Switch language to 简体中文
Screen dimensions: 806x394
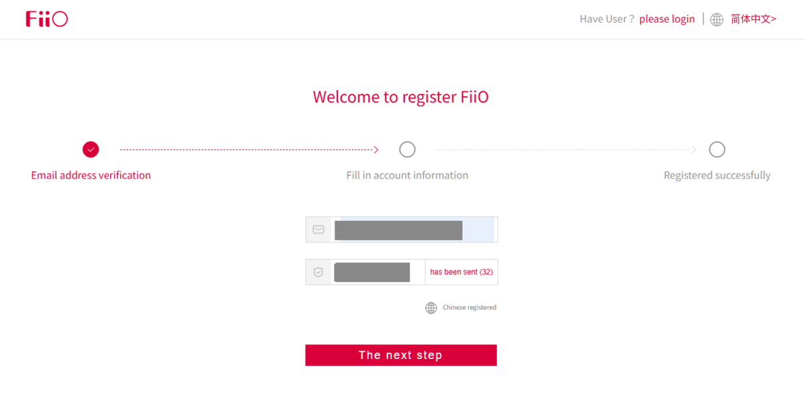click(754, 19)
